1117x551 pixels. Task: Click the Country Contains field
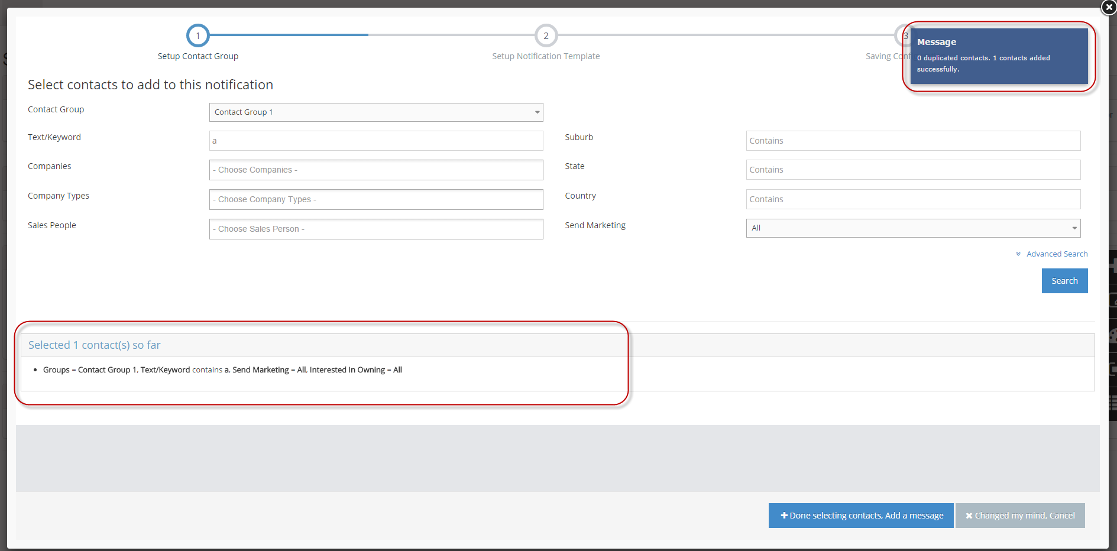coord(912,200)
